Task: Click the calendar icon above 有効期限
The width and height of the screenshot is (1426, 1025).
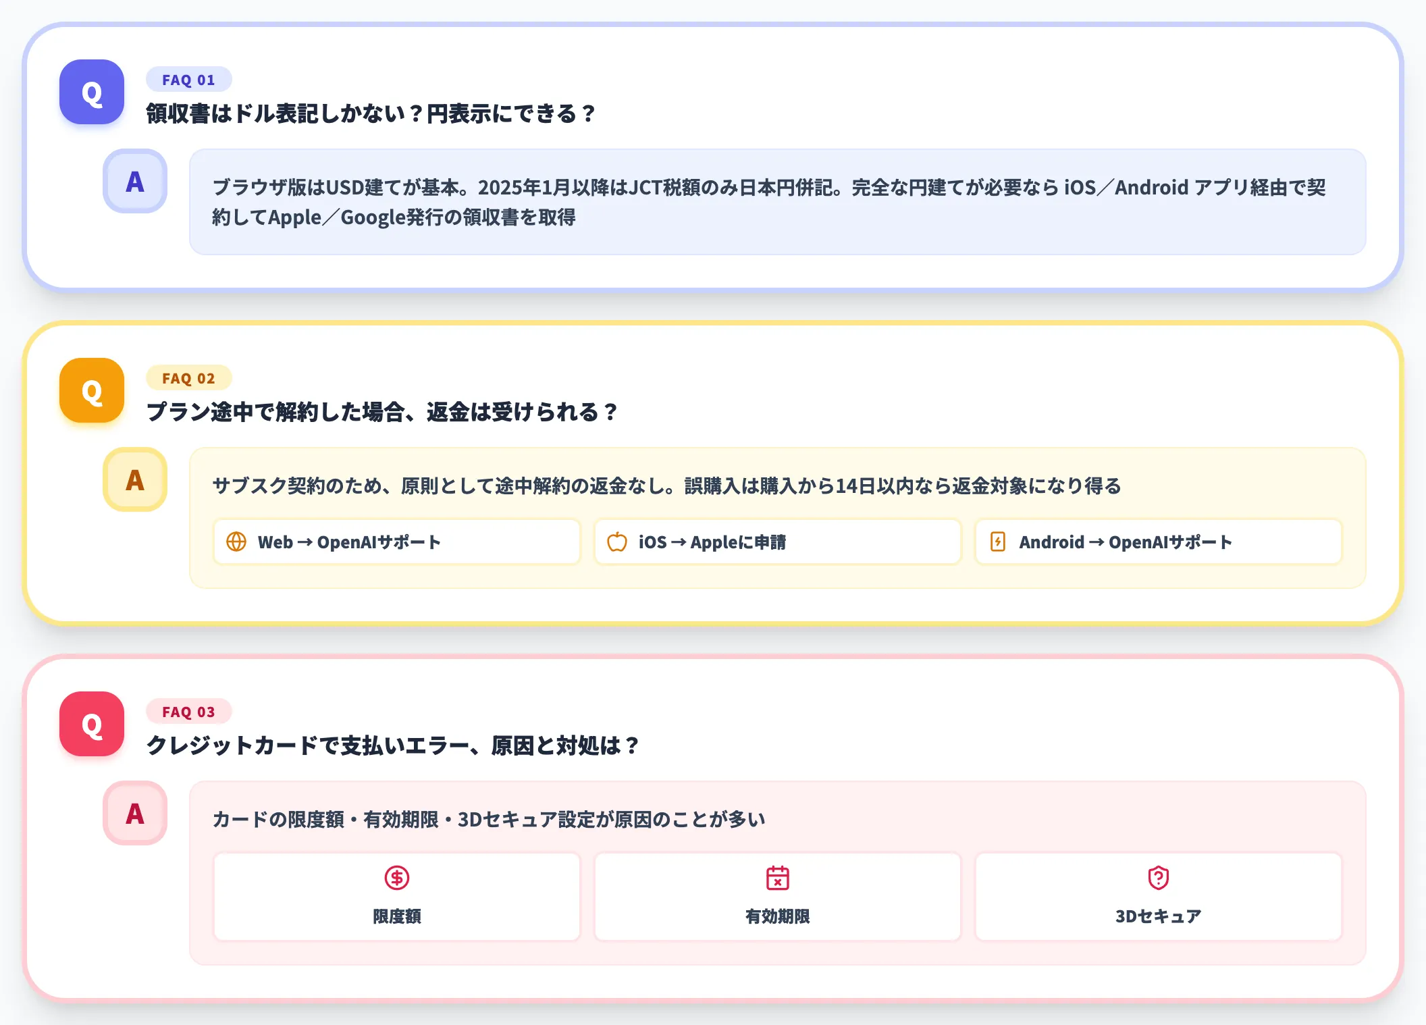Action: click(778, 878)
